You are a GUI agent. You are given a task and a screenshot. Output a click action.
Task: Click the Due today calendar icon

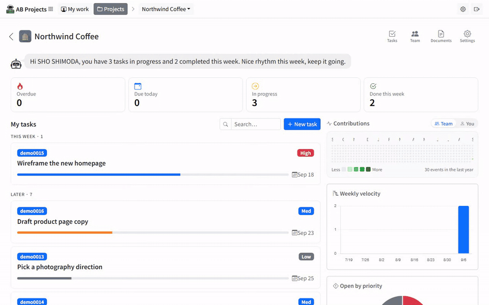click(x=138, y=86)
